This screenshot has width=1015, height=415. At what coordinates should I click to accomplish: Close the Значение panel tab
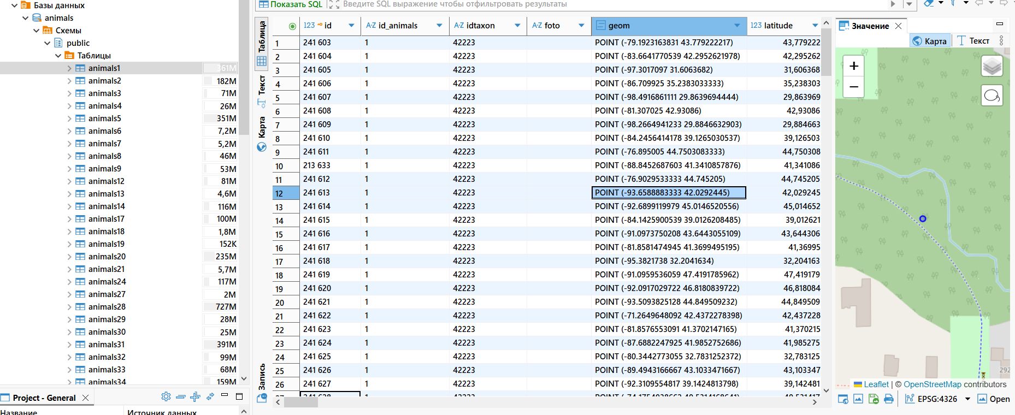coord(898,26)
